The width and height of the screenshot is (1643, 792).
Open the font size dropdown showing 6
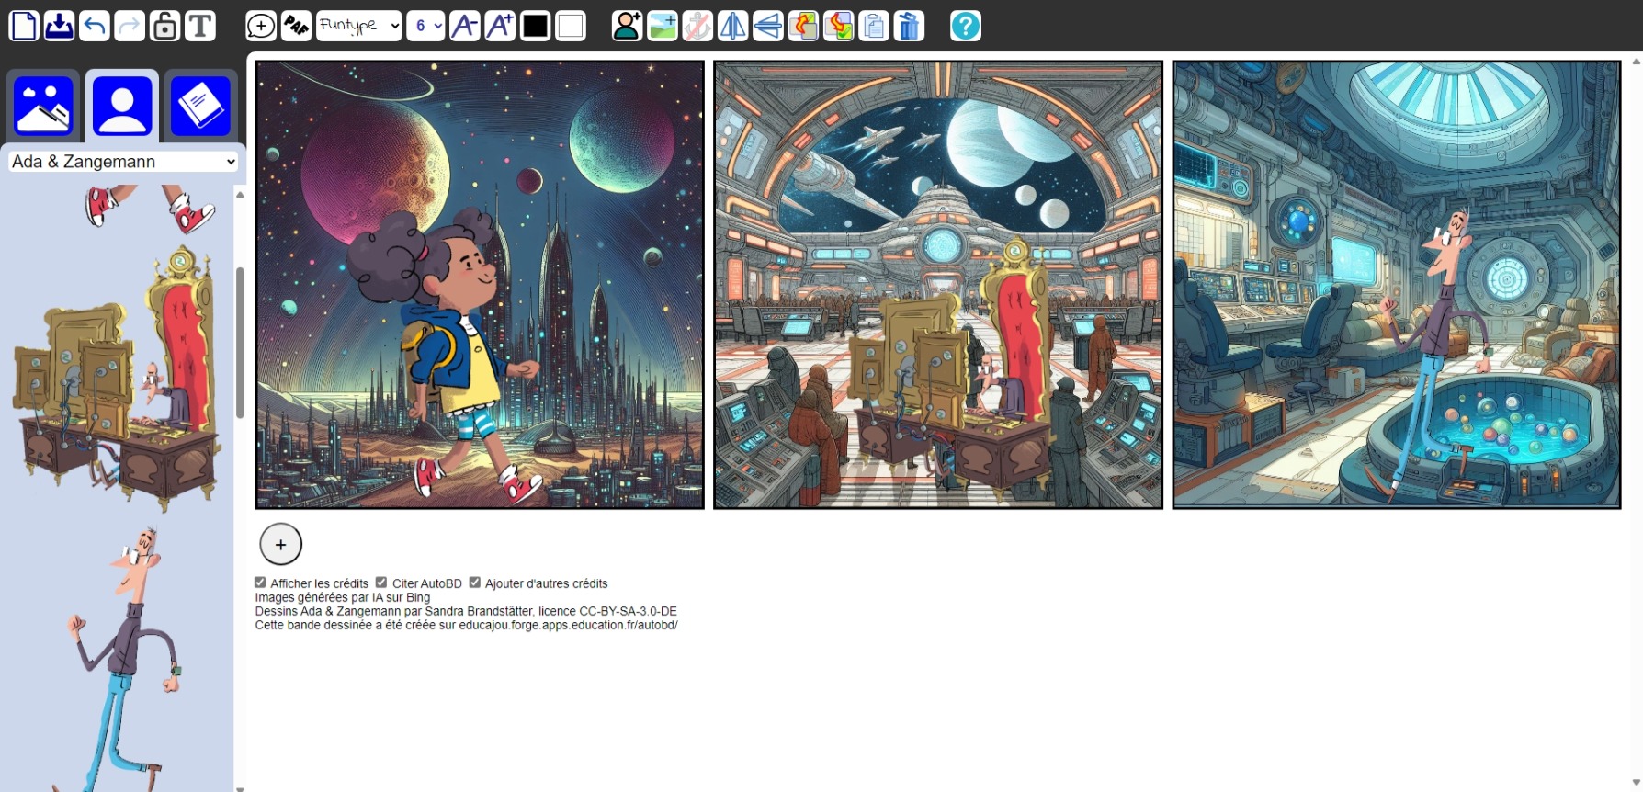coord(425,26)
